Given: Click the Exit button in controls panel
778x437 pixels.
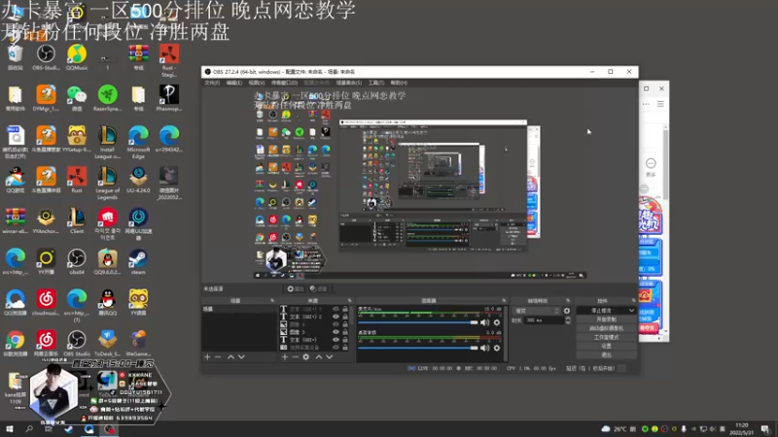Looking at the screenshot, I should (606, 355).
